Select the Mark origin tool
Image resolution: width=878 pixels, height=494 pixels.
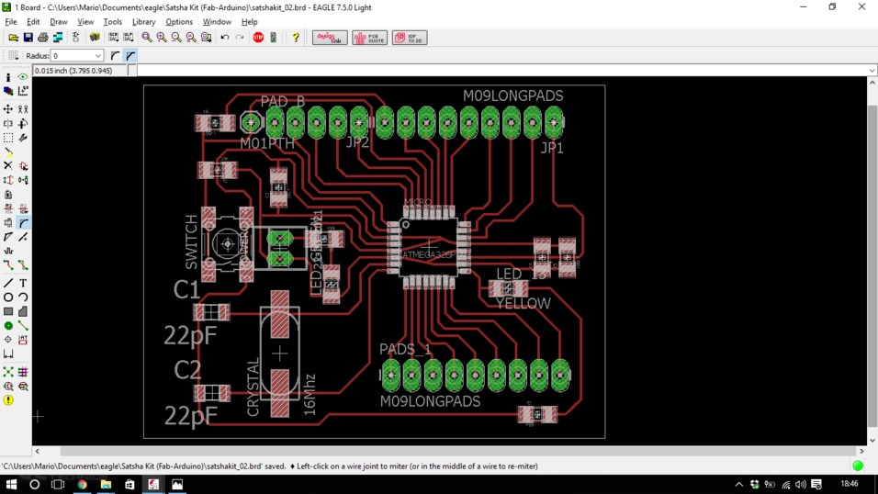coord(23,91)
